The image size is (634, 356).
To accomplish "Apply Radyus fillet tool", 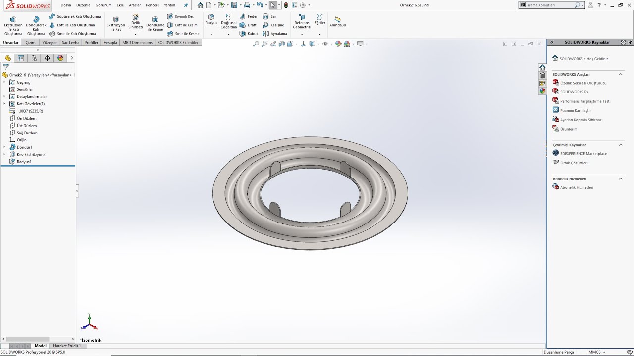I will coord(211,20).
